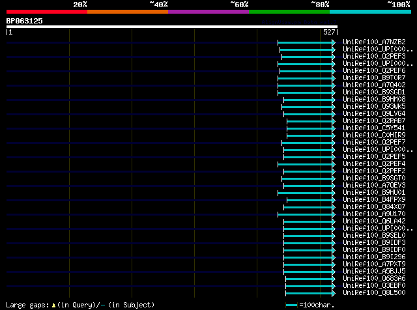This screenshot has height=310, width=417.
Task: Click the arrowhead ending the B4FPX9 alignment
Action: point(334,201)
